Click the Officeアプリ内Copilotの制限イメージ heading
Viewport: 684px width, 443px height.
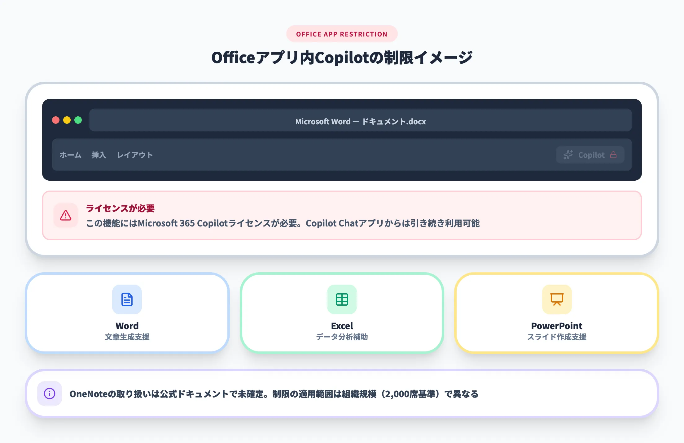click(x=342, y=58)
